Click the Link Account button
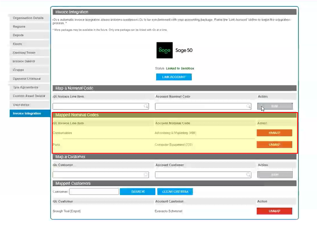 [x=174, y=77]
